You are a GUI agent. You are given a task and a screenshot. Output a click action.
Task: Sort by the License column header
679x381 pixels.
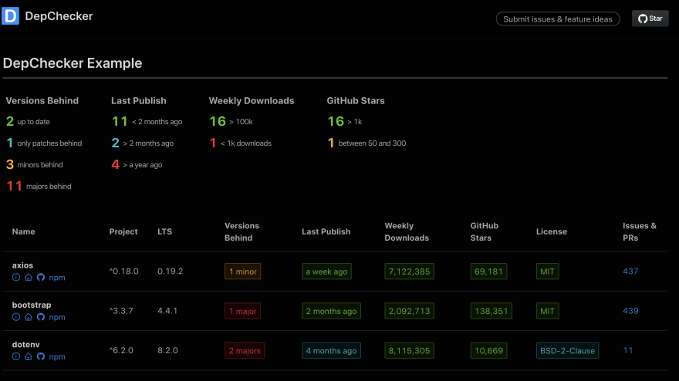pos(551,231)
